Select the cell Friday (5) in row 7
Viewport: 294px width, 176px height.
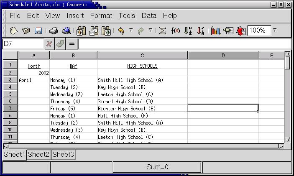(73, 109)
